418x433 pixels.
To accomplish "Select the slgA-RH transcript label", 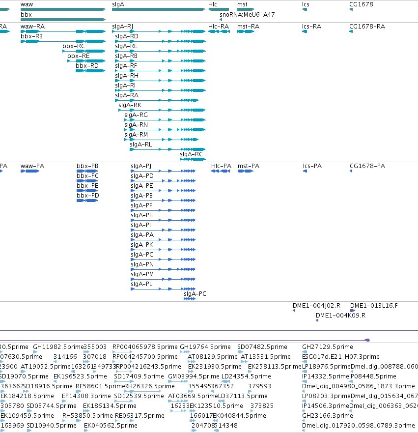I will [127, 76].
